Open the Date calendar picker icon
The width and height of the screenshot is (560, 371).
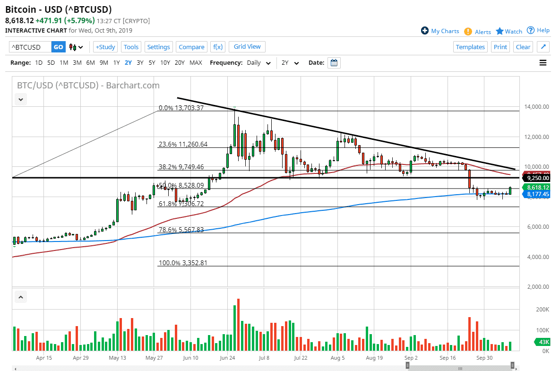(334, 62)
